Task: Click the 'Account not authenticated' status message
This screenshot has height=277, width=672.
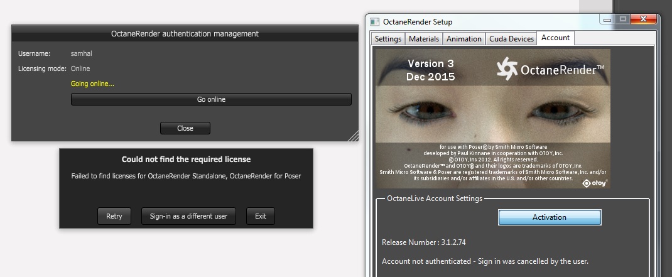Action: pos(485,261)
